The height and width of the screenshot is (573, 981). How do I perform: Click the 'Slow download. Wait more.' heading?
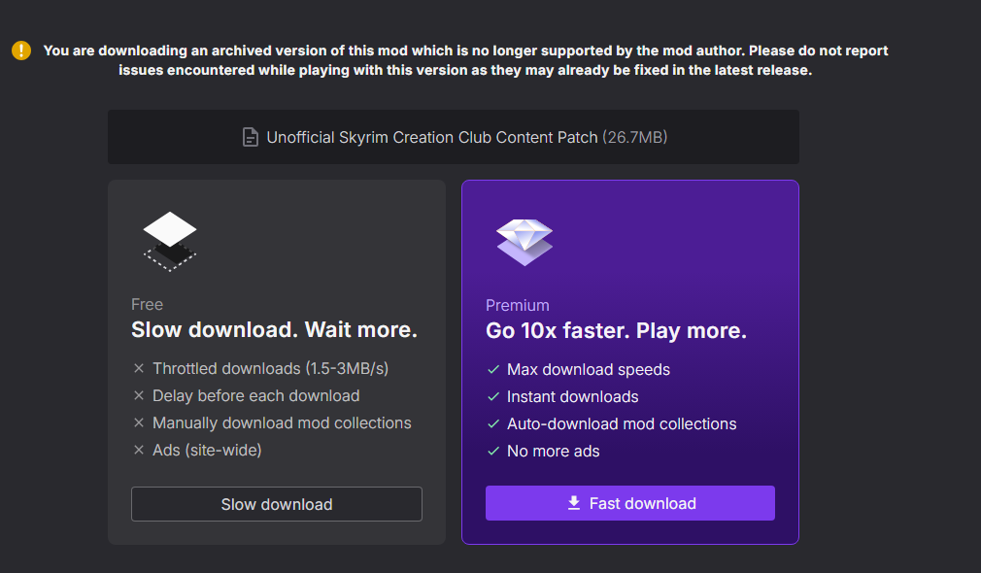coord(274,329)
